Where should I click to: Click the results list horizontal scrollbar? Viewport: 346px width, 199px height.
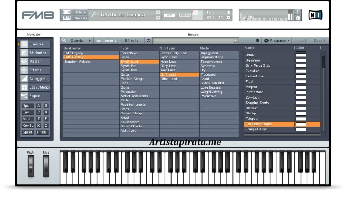click(x=283, y=135)
